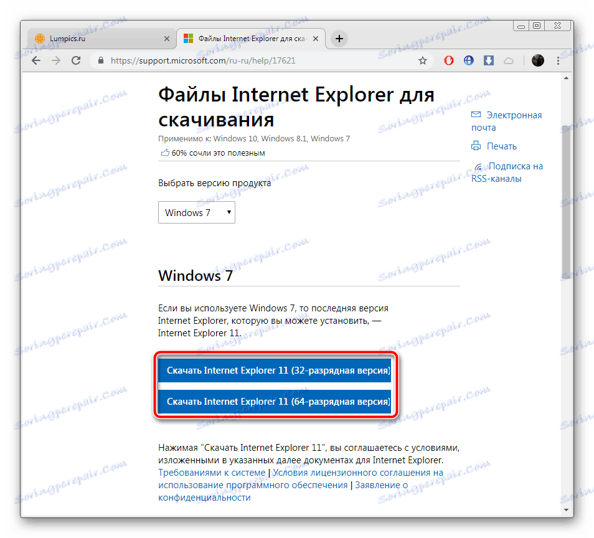Image resolution: width=594 pixels, height=538 pixels.
Task: Download Internet Explorer 11 32-bit version
Action: click(275, 370)
